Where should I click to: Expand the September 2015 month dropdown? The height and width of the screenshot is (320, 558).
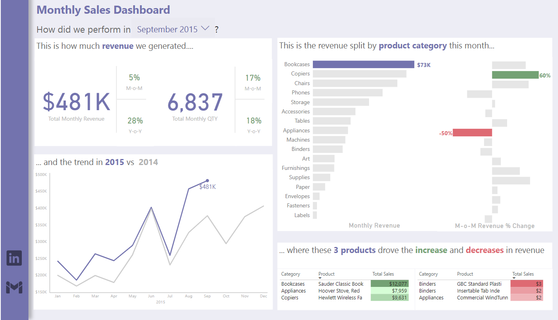(205, 29)
